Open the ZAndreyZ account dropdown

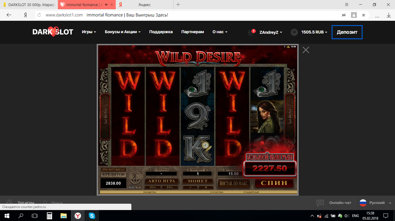[x=271, y=32]
